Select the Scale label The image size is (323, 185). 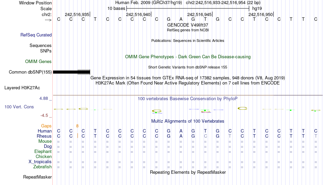point(46,9)
